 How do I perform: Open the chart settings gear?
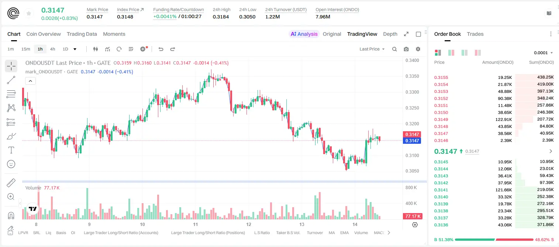click(418, 49)
